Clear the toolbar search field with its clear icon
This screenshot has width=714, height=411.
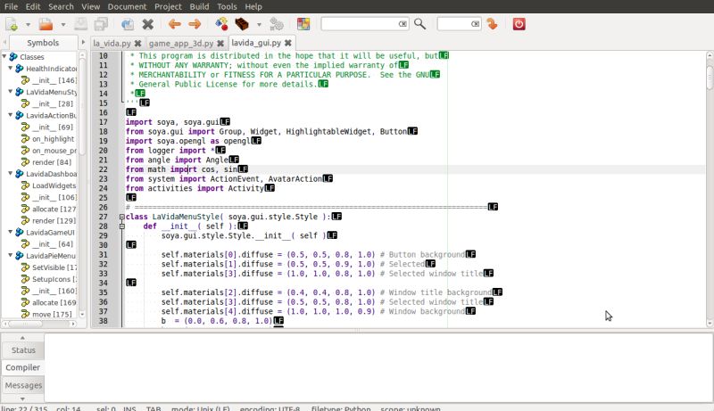[x=403, y=24]
